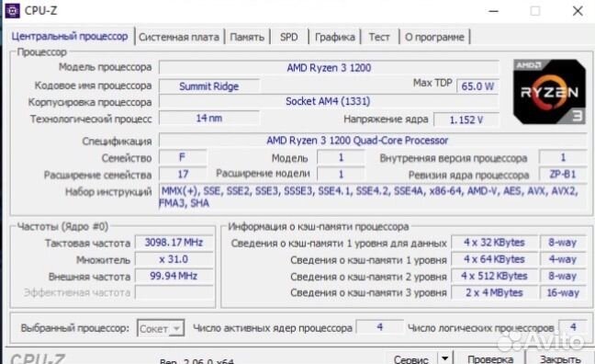Open the Сервис dropdown arrow
595x364 pixels.
(445, 358)
